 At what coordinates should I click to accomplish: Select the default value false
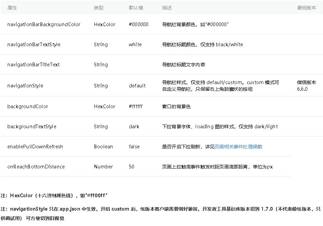pyautogui.click(x=134, y=147)
